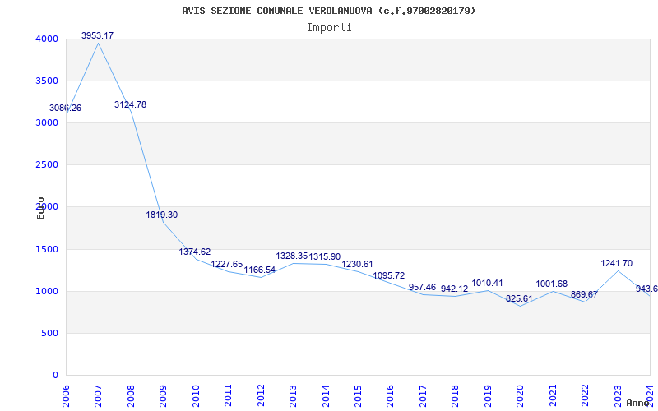Image resolution: width=658 pixels, height=411 pixels.
Task: Click the 2500 y-axis tick label
Action: point(46,165)
